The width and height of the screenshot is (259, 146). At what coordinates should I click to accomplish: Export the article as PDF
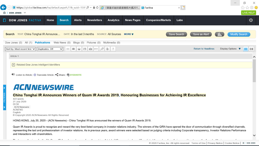pos(102,49)
